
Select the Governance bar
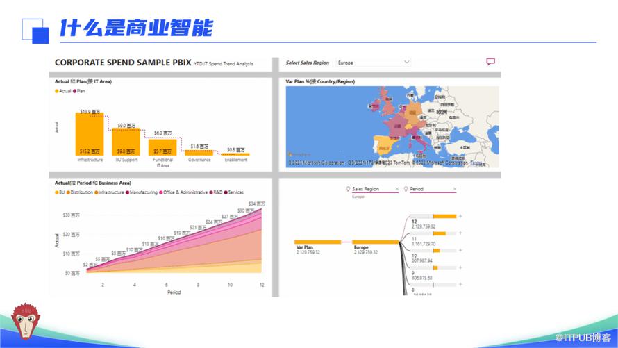tap(199, 153)
